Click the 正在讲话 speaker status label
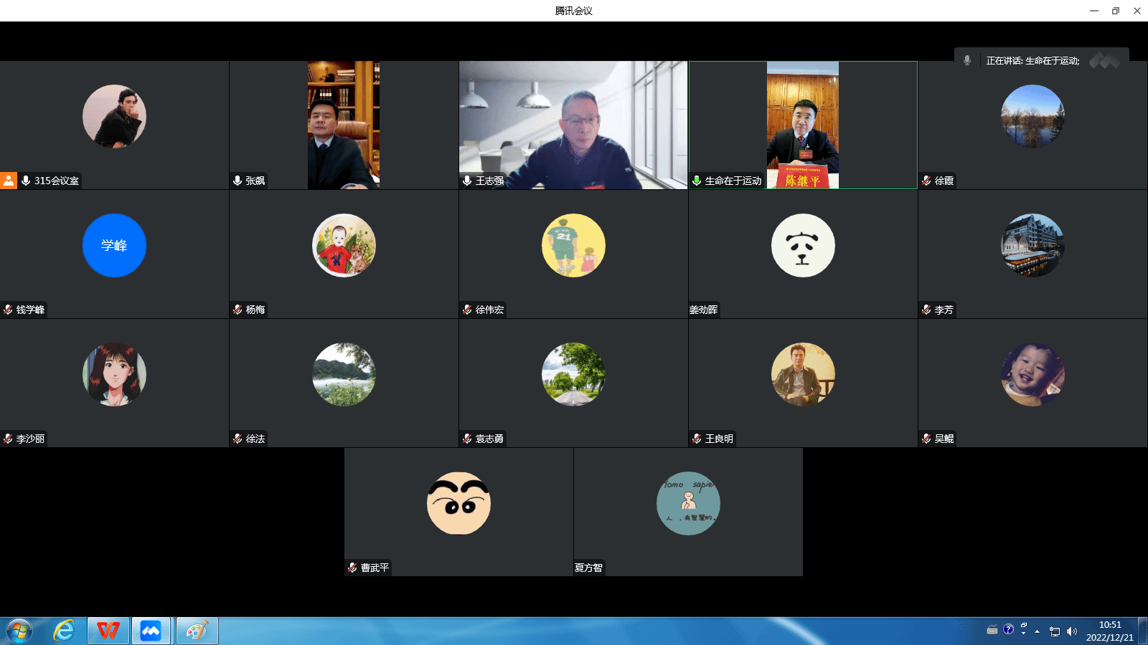 point(1032,61)
